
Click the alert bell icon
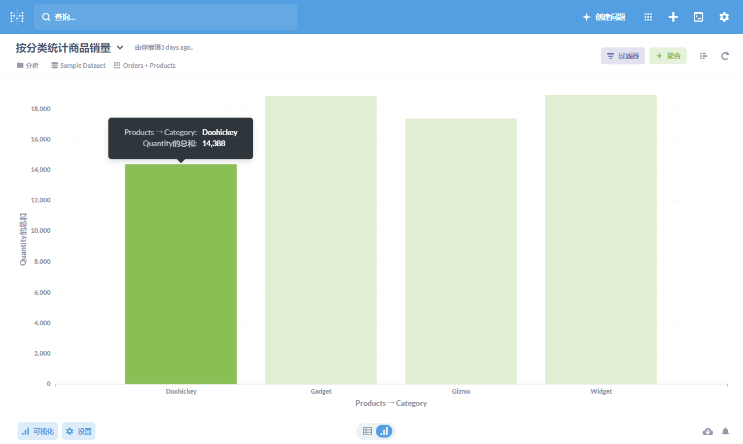pos(725,432)
